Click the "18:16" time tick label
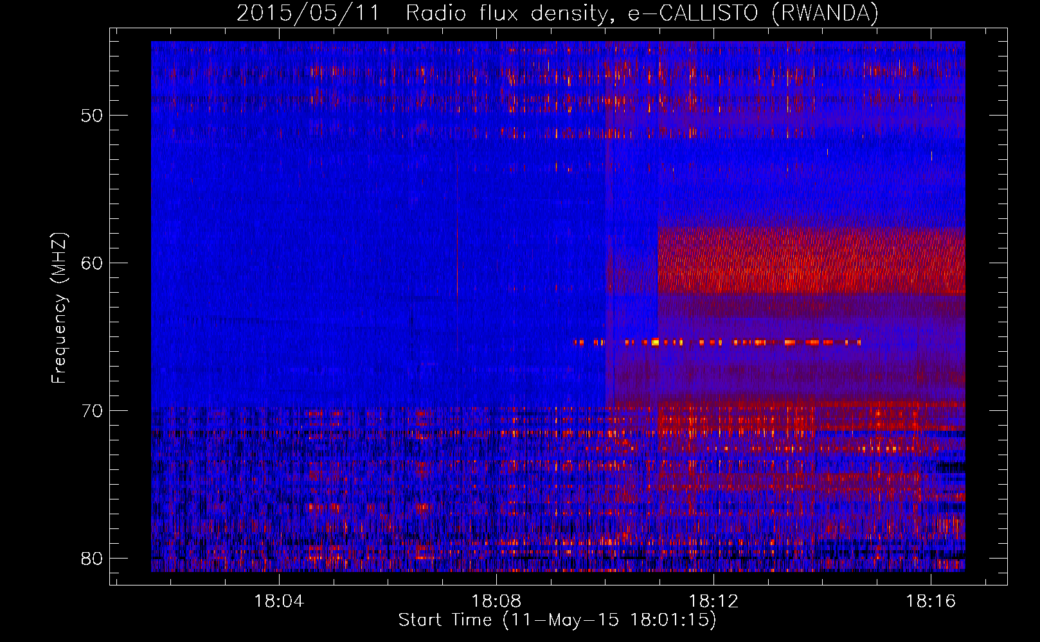 click(931, 602)
